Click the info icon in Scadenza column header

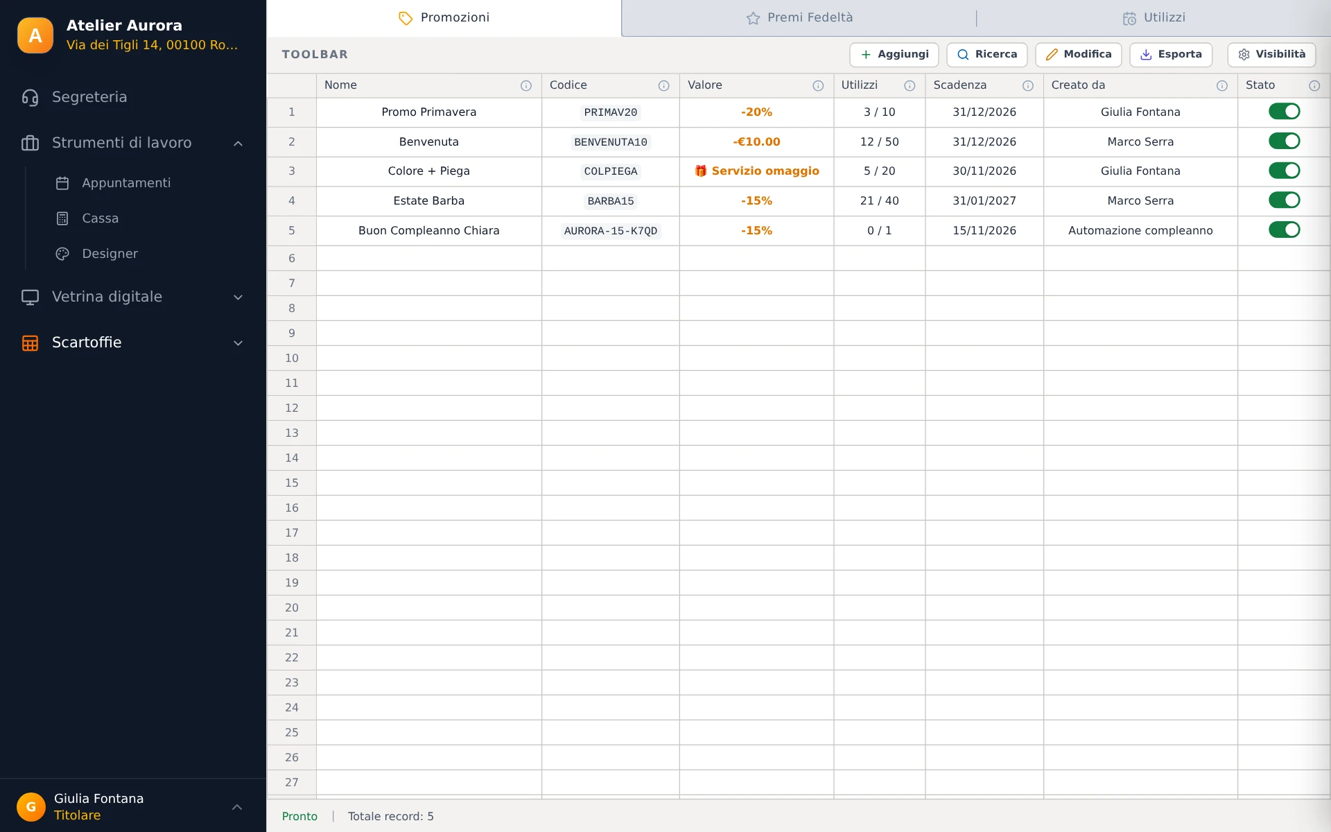point(1028,85)
